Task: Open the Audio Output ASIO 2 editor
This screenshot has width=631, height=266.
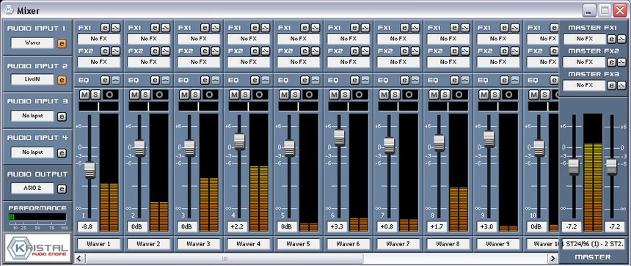Action: click(x=62, y=189)
